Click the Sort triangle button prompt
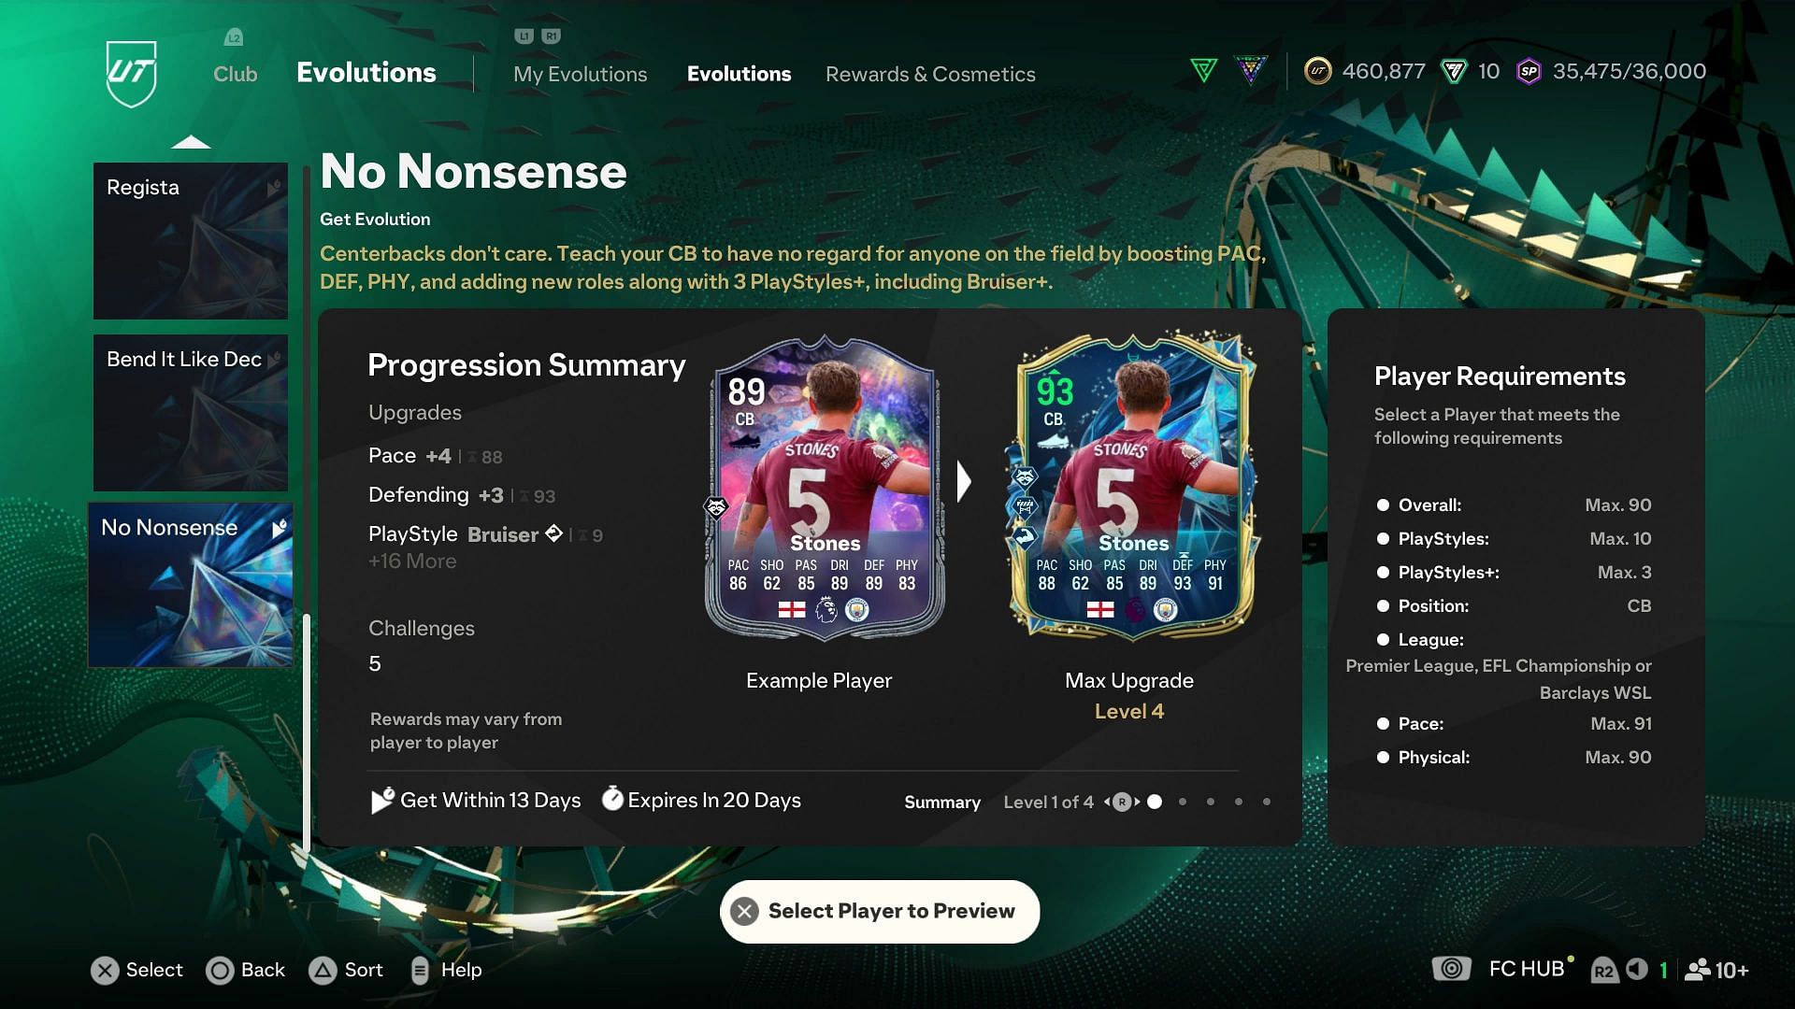This screenshot has width=1795, height=1009. click(x=323, y=971)
